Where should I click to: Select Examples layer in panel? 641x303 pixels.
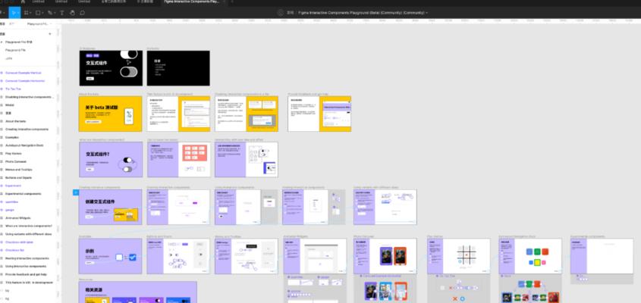coord(12,137)
